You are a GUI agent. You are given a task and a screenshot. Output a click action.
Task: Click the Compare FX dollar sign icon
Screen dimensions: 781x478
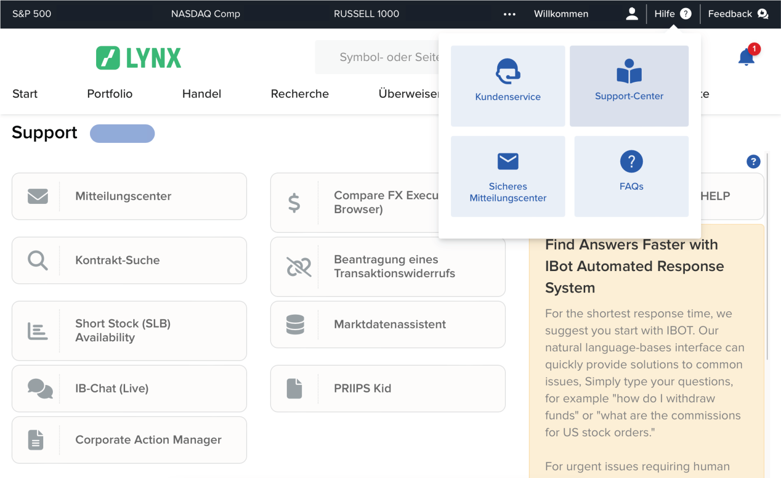pyautogui.click(x=294, y=203)
